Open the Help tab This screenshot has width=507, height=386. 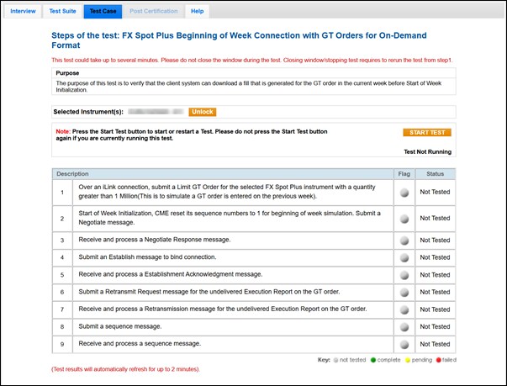click(x=197, y=11)
